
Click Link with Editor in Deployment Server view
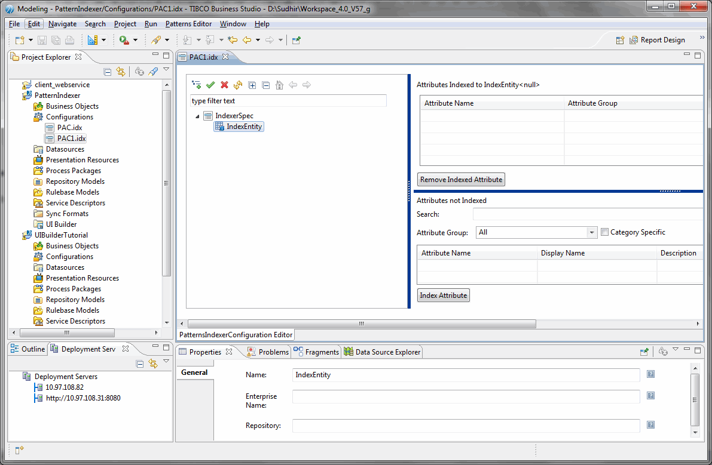153,364
